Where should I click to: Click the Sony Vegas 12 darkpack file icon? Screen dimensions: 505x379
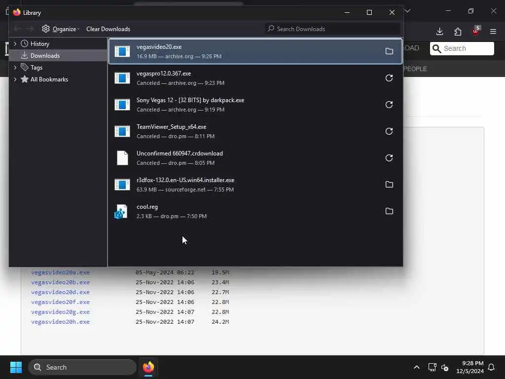click(122, 105)
